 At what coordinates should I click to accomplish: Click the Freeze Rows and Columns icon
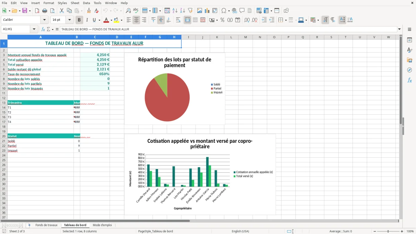tap(266, 11)
